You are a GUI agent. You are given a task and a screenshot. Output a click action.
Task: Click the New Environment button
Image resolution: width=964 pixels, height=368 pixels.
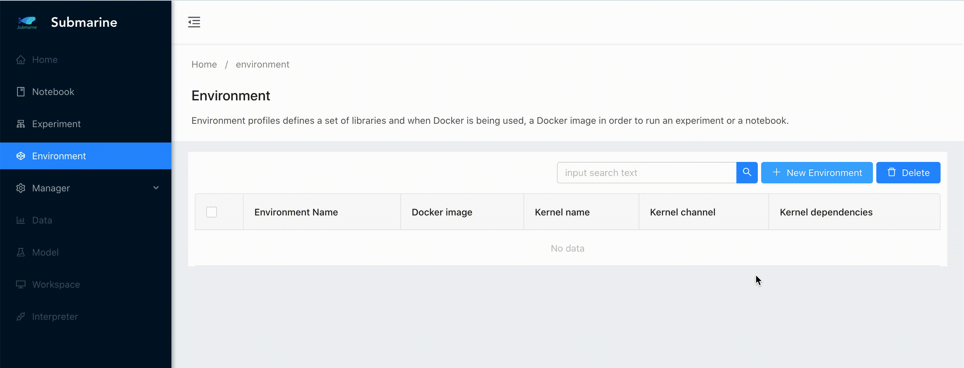(817, 173)
